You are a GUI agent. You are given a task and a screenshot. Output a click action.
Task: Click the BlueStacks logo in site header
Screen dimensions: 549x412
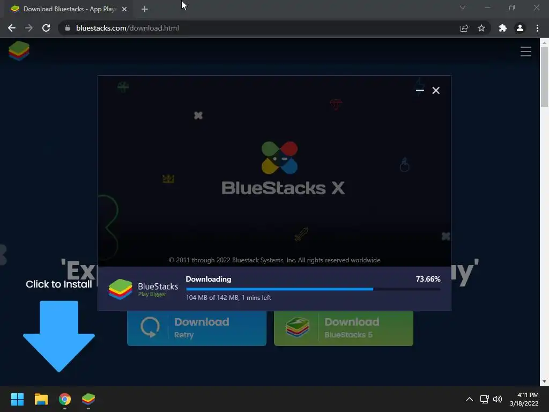[19, 51]
